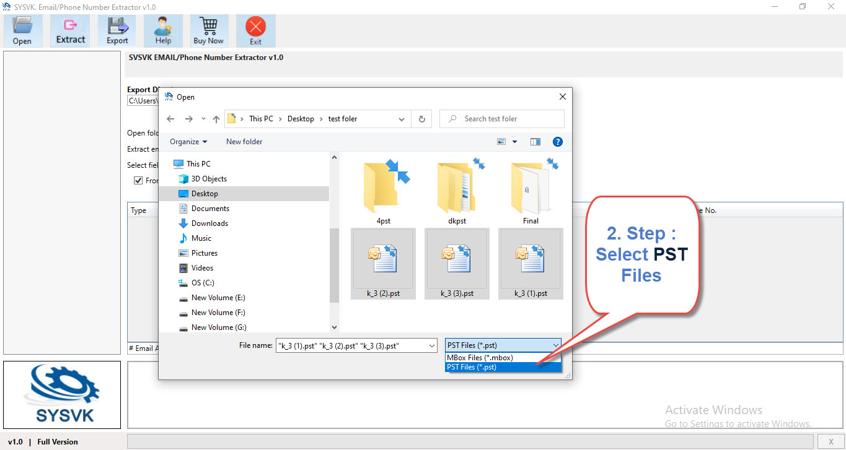Choose MBox Files (*.mbox) option
The width and height of the screenshot is (846, 450).
pyautogui.click(x=503, y=358)
